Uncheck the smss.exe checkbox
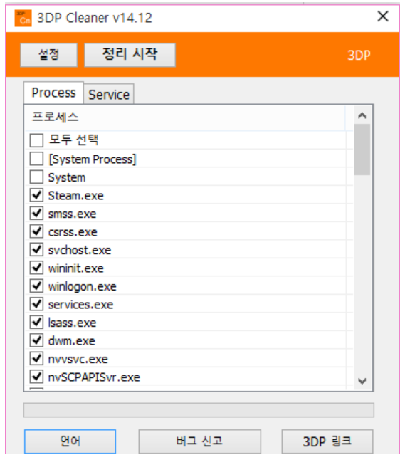This screenshot has width=405, height=455. tap(36, 214)
